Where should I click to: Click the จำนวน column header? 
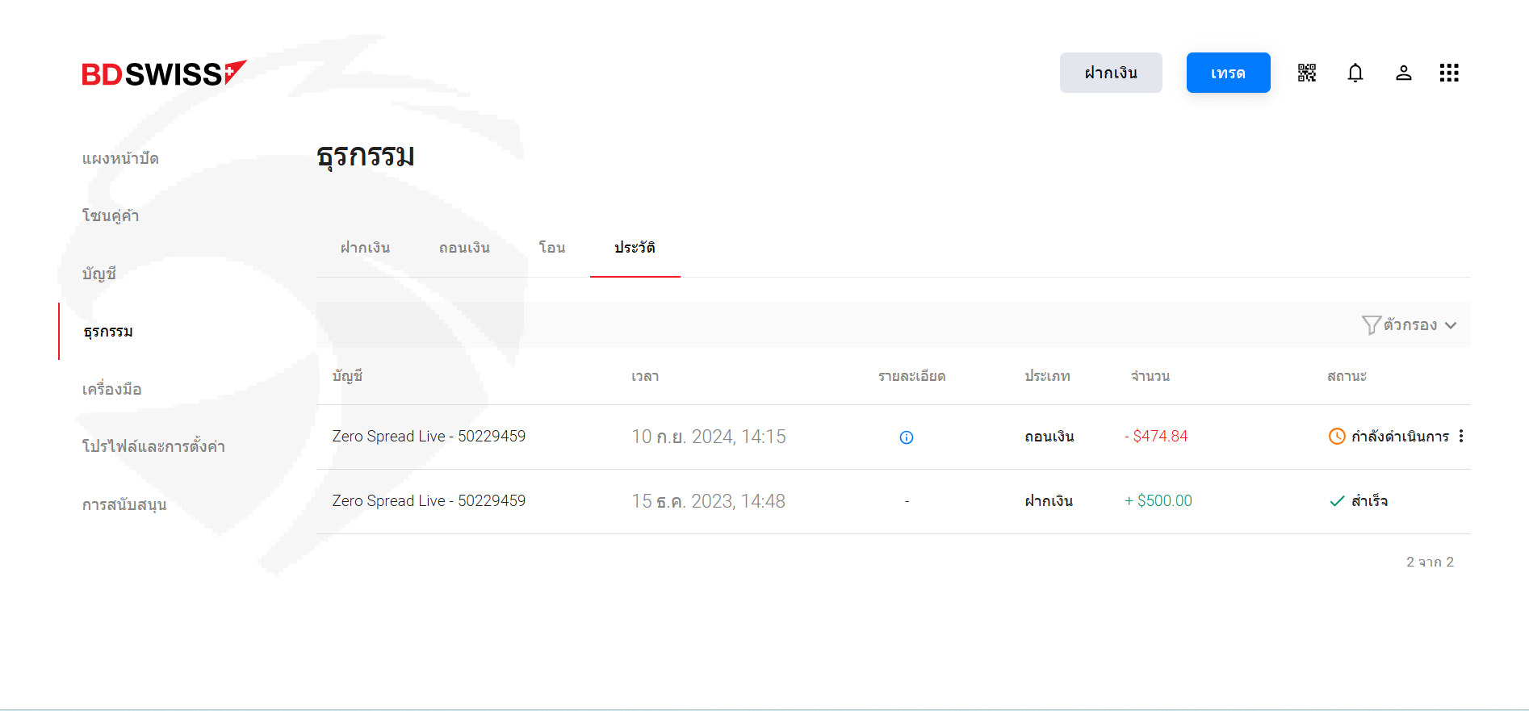click(1150, 376)
